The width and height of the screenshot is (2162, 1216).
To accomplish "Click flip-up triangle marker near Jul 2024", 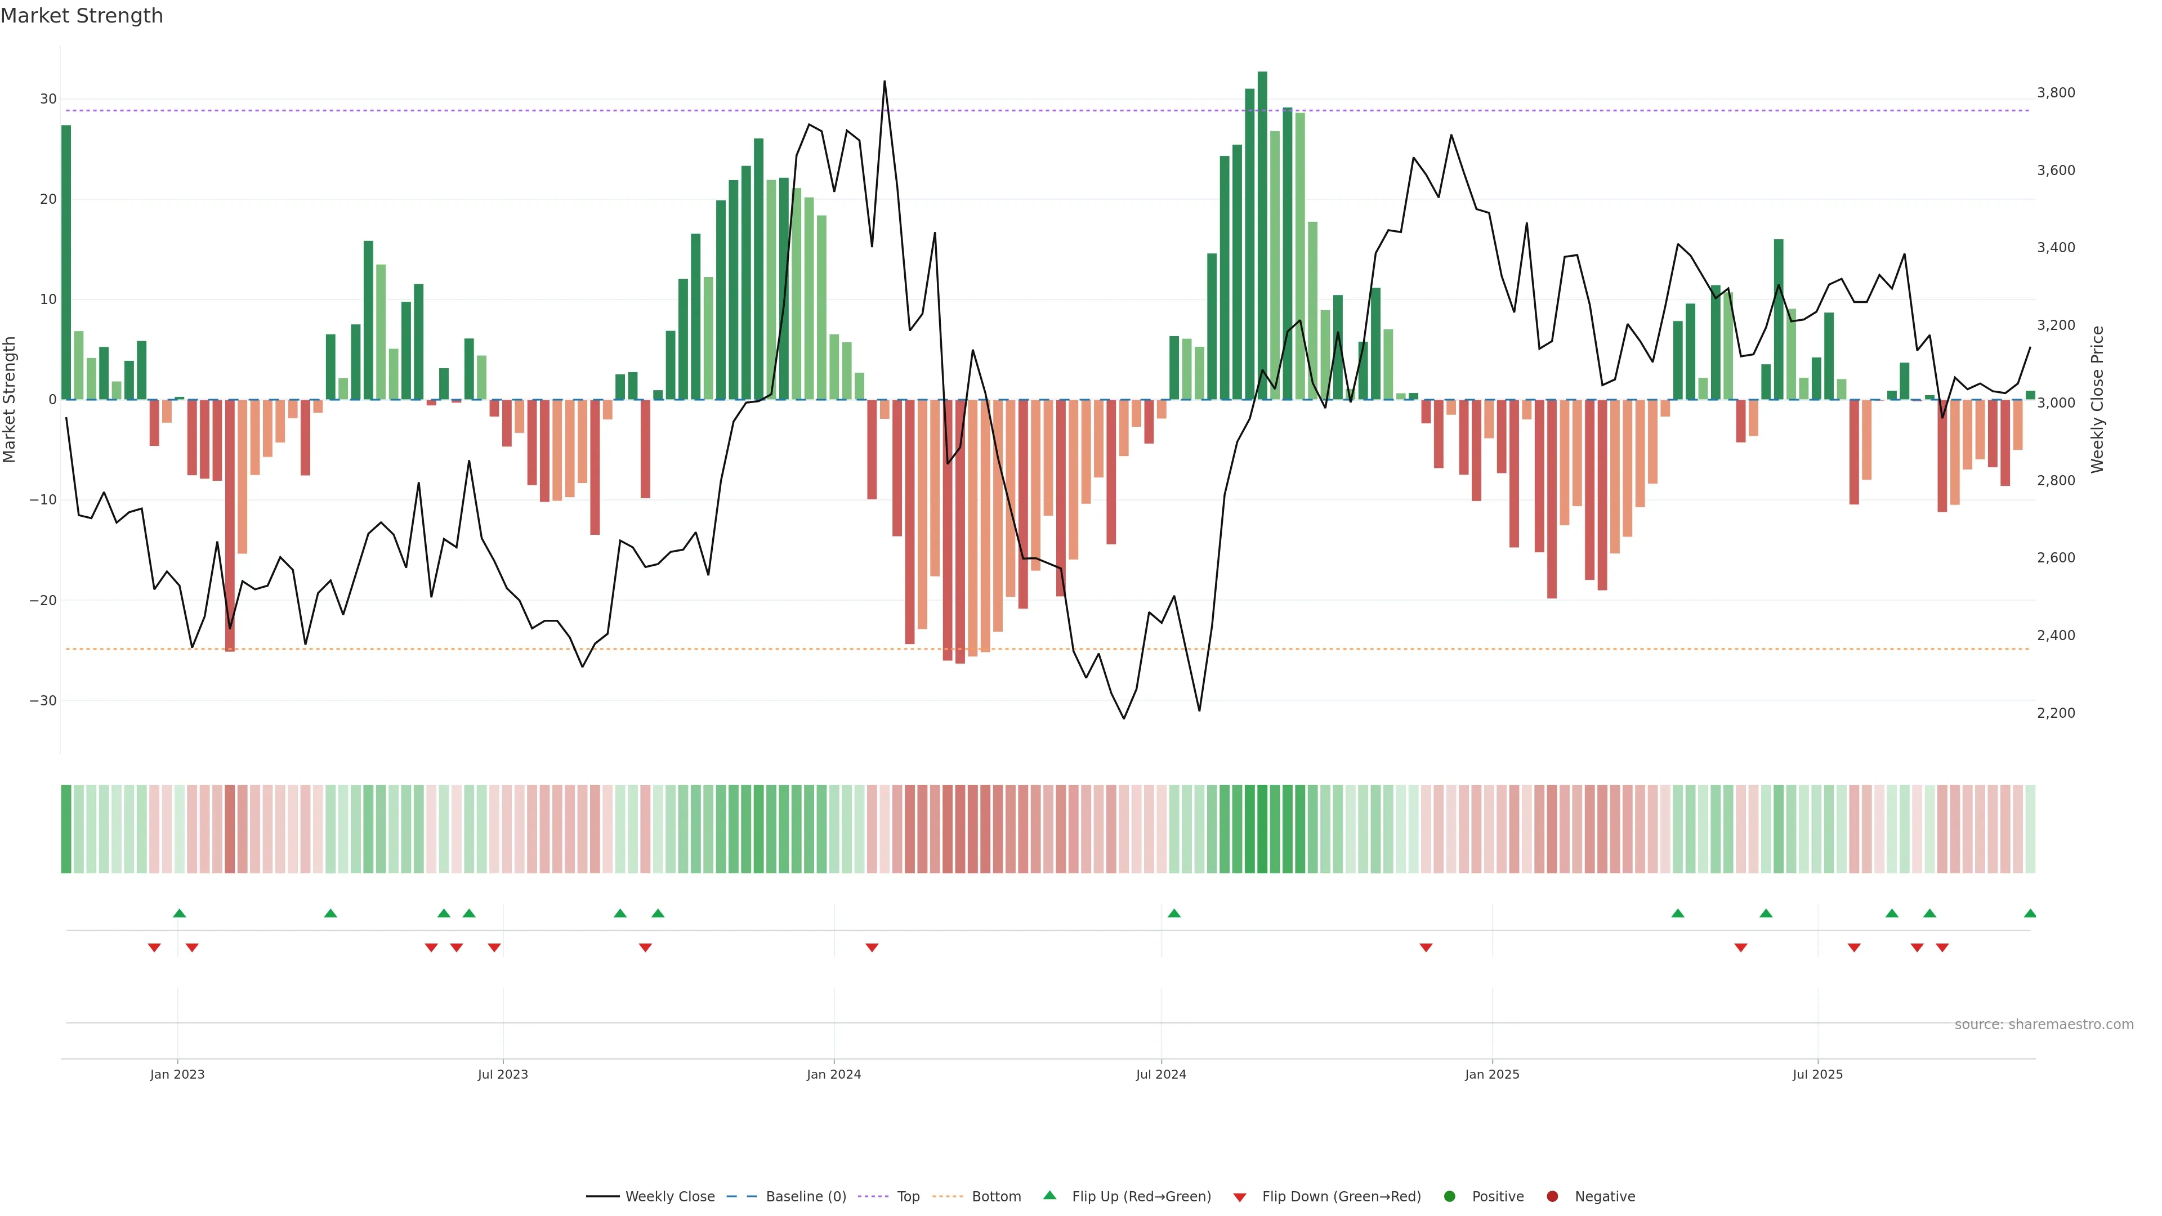I will [1174, 913].
